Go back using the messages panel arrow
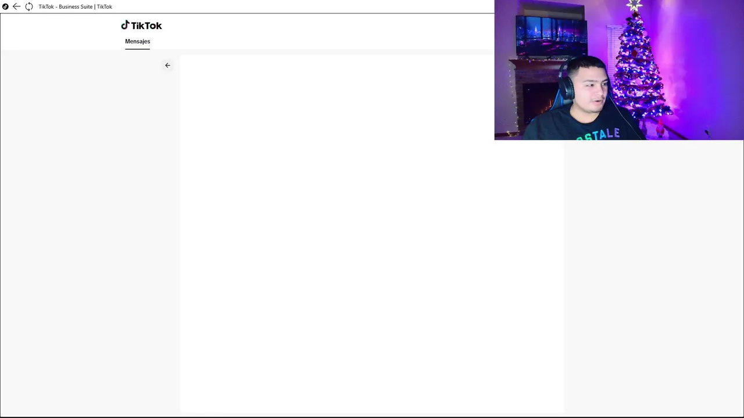The image size is (744, 418). 167,66
